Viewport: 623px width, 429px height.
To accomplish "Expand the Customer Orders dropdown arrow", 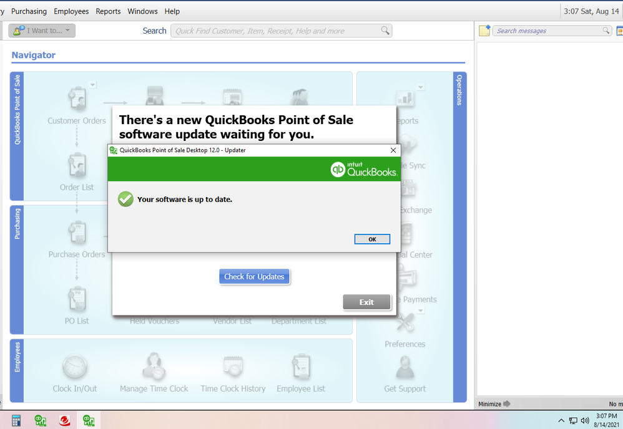I will (92, 85).
